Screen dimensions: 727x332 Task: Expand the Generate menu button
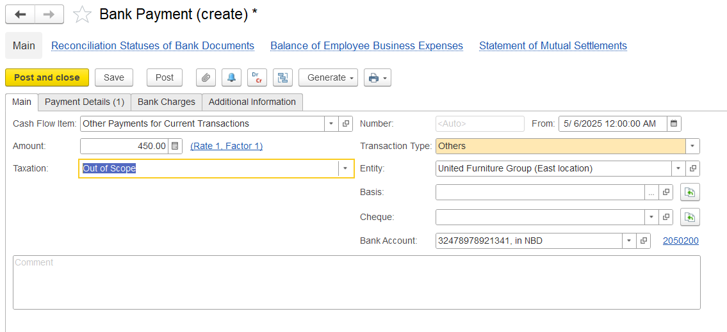coord(328,78)
